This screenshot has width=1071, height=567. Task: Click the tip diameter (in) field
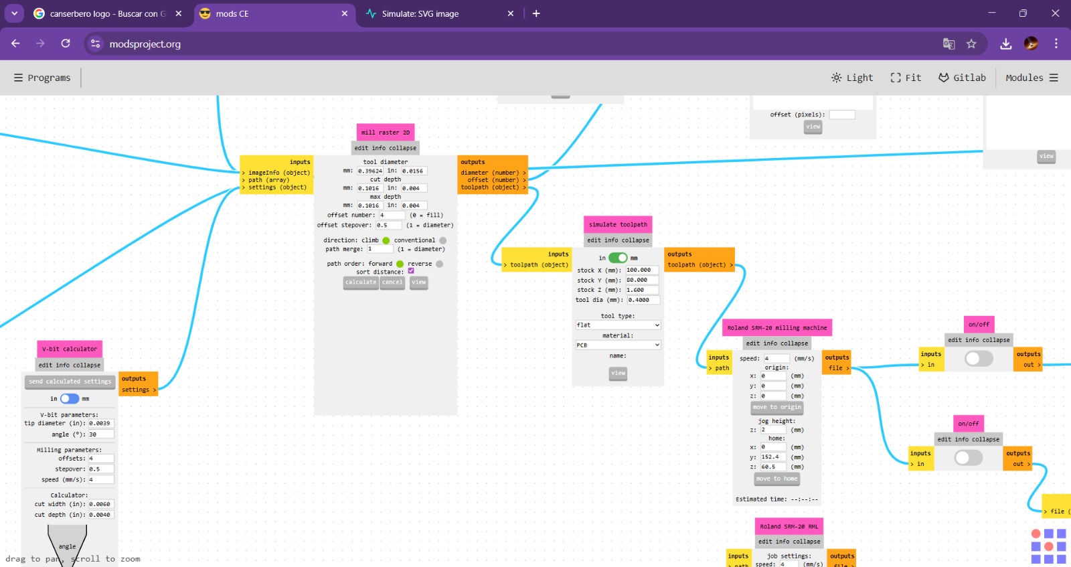101,424
